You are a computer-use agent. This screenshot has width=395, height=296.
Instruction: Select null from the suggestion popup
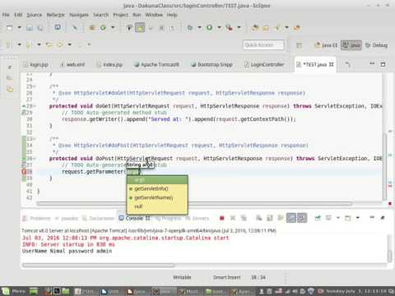[x=157, y=206]
